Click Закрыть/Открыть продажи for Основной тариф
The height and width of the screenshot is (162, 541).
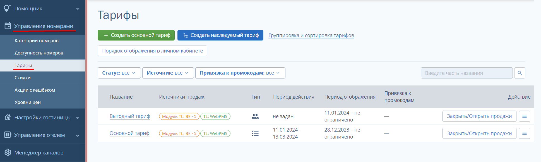(x=479, y=133)
